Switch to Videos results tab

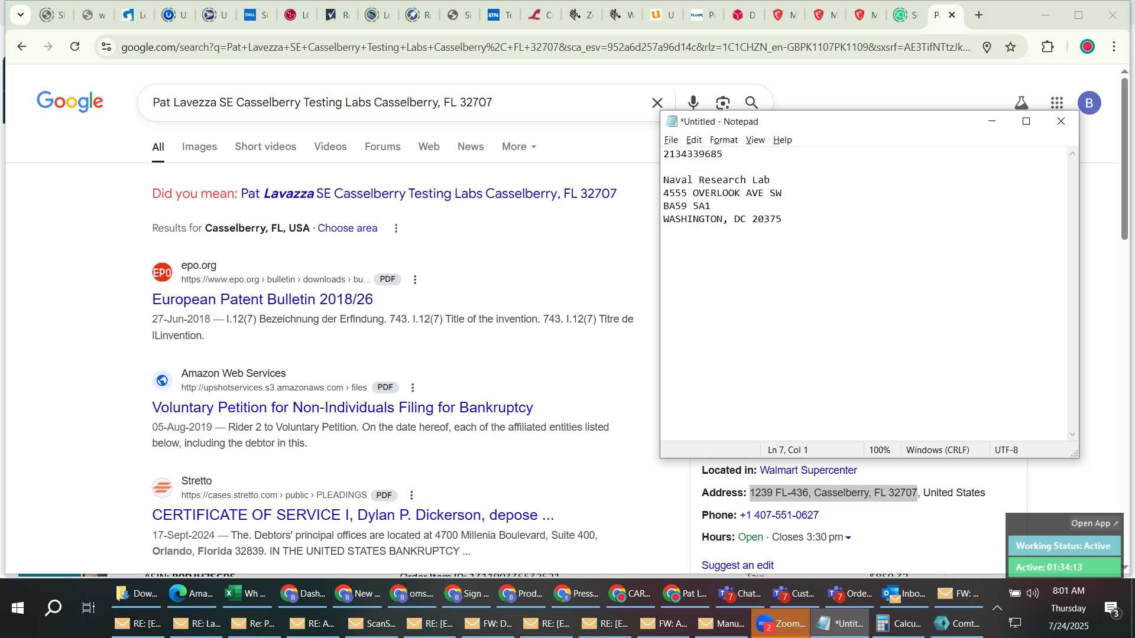[x=330, y=147]
